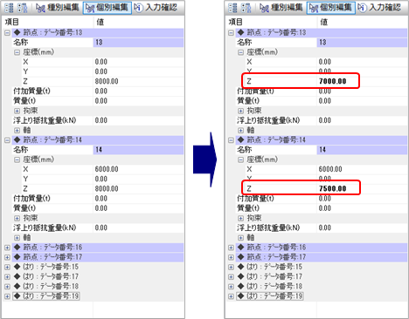409x319 pixels.
Task: Expand (はり):データ番号:18 in left panel
Action: point(7,287)
